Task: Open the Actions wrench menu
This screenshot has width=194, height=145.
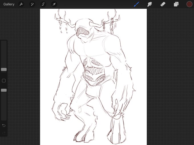Action: click(21, 4)
